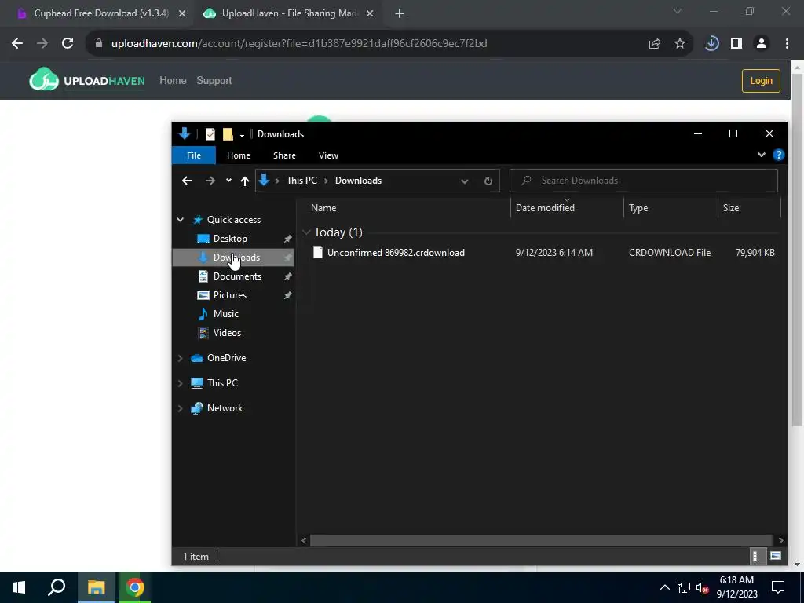Select Videos in Quick access

[x=227, y=333]
